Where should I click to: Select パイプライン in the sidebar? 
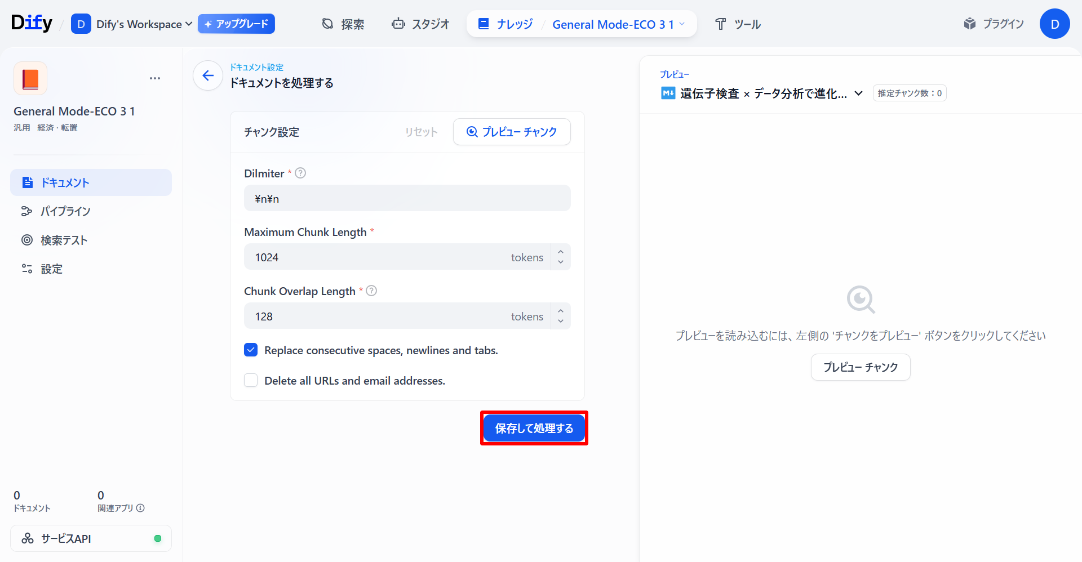65,211
